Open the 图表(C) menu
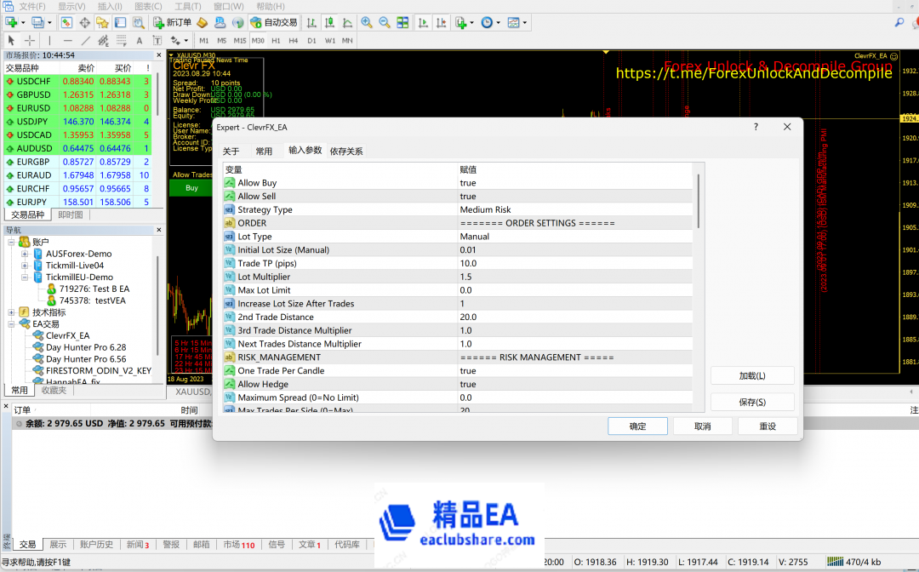This screenshot has height=572, width=919. 148,6
